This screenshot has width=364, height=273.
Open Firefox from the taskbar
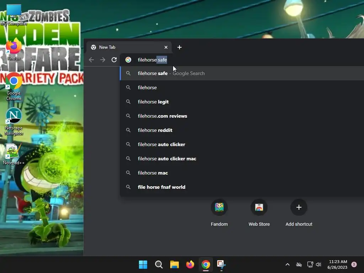coord(190,264)
